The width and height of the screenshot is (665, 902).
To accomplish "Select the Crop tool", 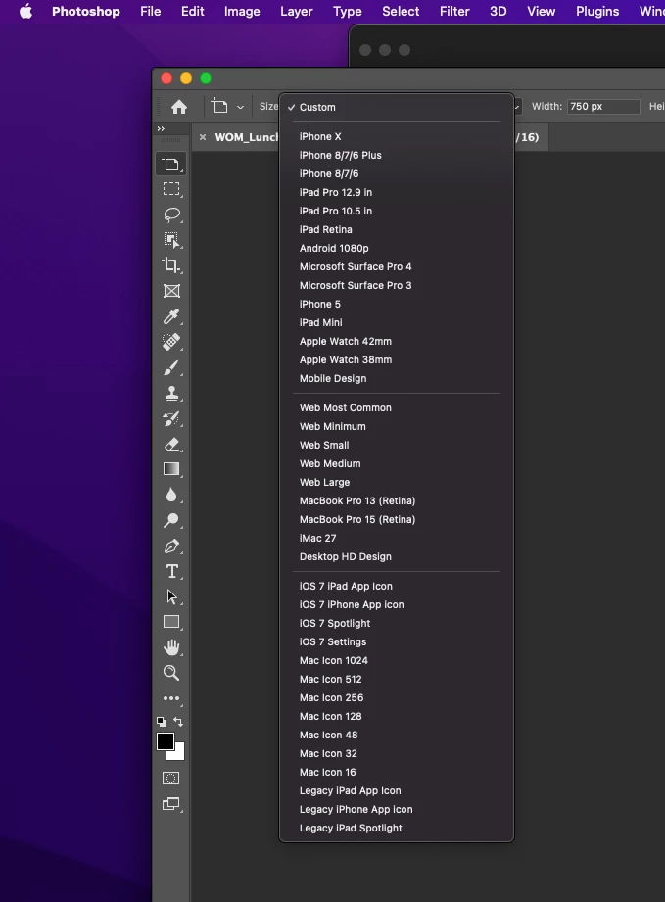I will (170, 265).
